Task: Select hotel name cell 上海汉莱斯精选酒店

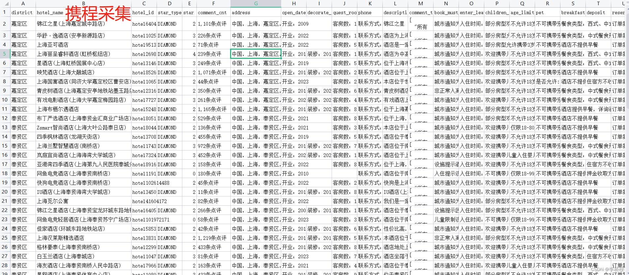Action: 83,238
